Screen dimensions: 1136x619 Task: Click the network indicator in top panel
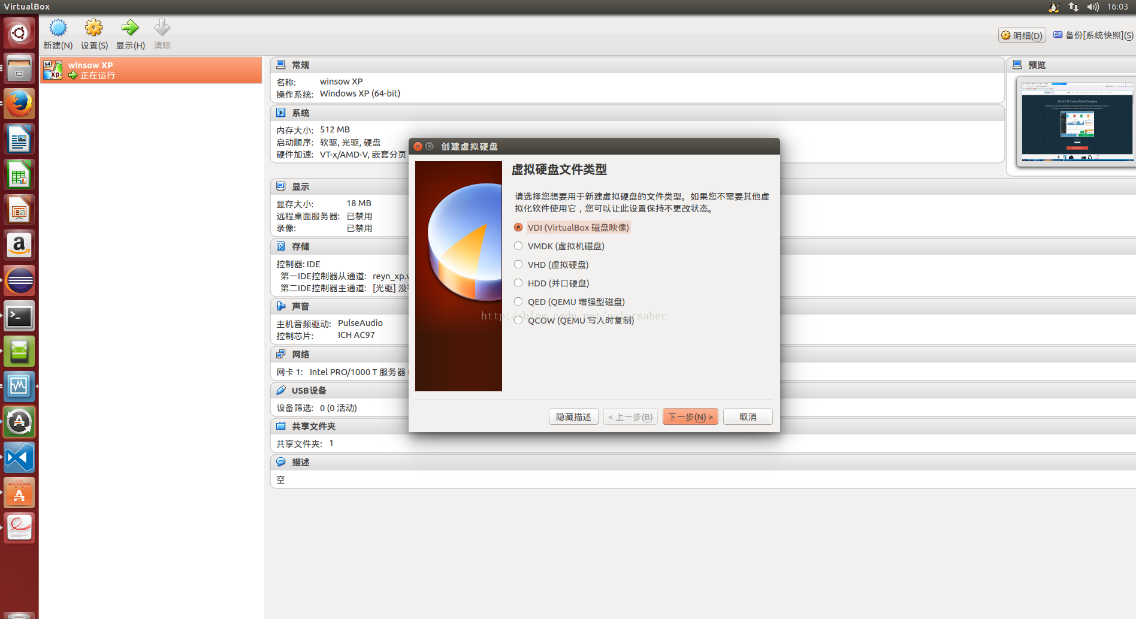pos(1073,7)
